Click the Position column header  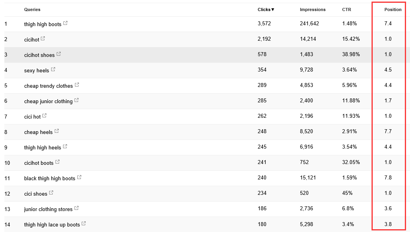pos(393,9)
